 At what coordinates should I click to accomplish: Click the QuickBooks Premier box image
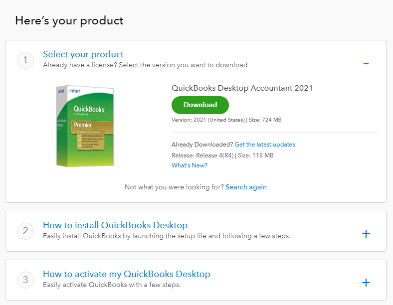pyautogui.click(x=85, y=126)
